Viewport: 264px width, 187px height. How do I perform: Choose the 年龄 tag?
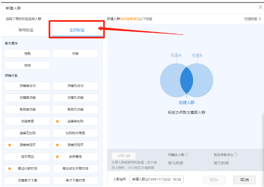[x=75, y=54]
